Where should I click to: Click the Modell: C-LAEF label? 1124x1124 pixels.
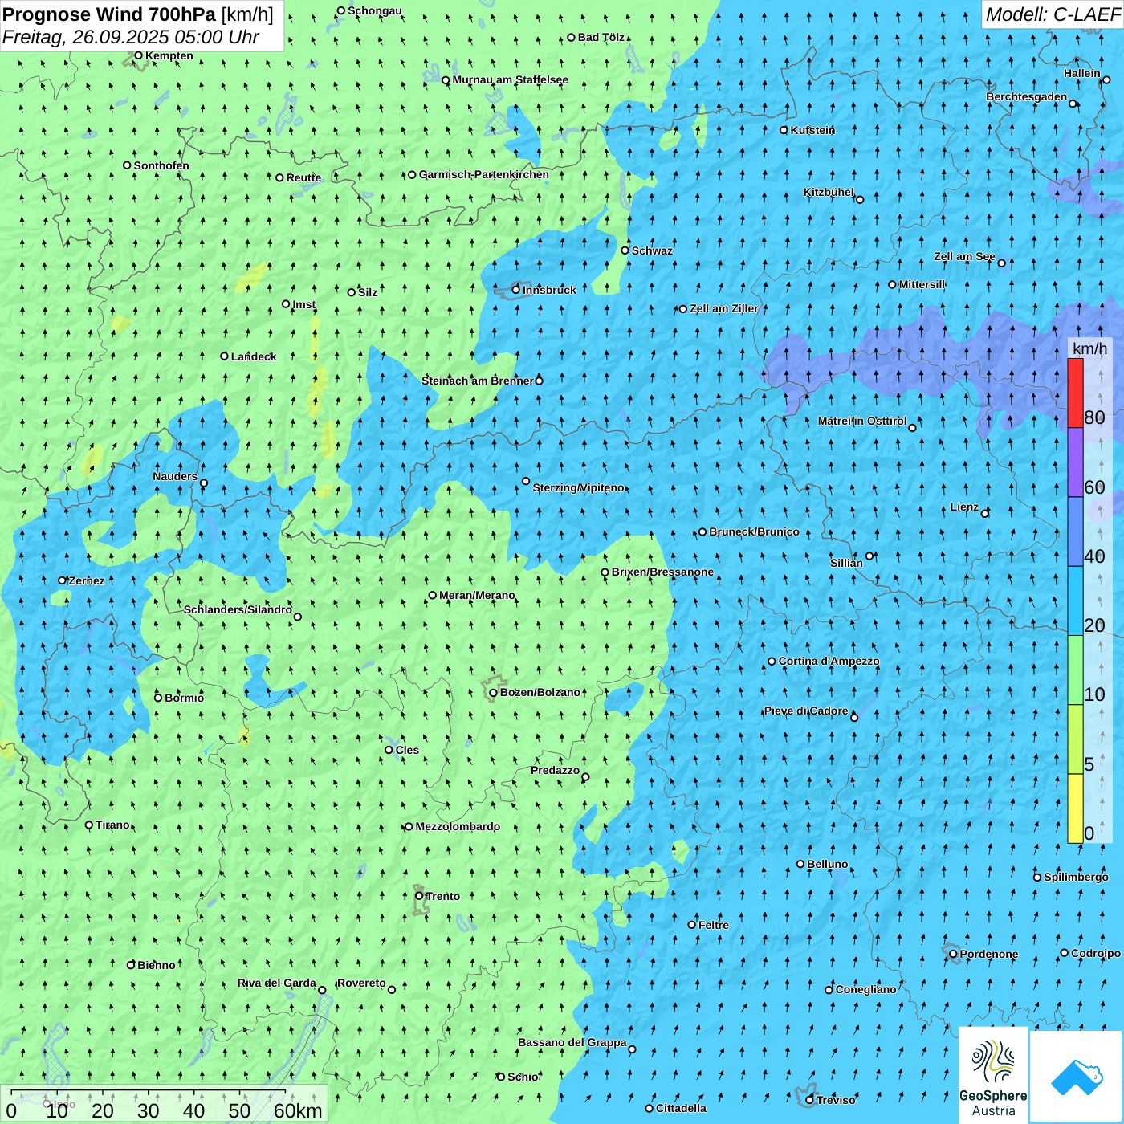(1052, 14)
